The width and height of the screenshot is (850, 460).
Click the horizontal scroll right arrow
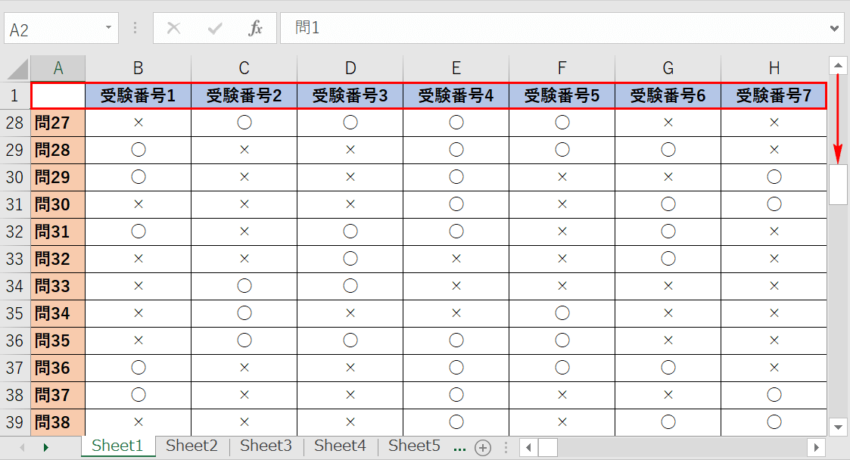coord(817,446)
